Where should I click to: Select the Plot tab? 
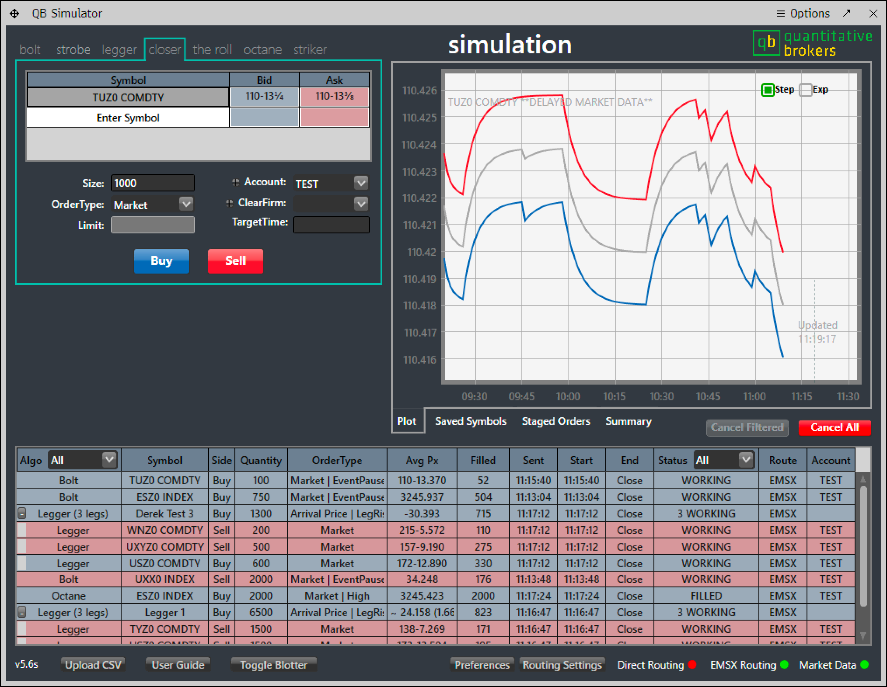[407, 421]
